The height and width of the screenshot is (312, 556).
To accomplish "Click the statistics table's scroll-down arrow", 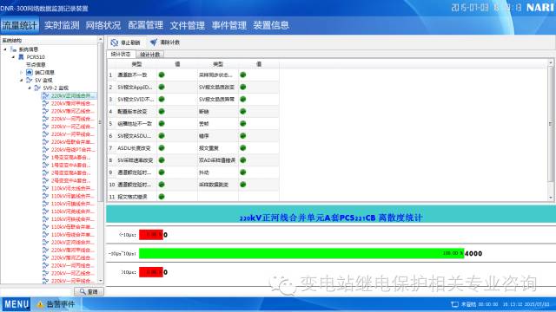I will click(x=551, y=198).
